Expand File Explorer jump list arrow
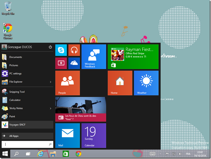The height and width of the screenshot is (159, 211). 51,82
